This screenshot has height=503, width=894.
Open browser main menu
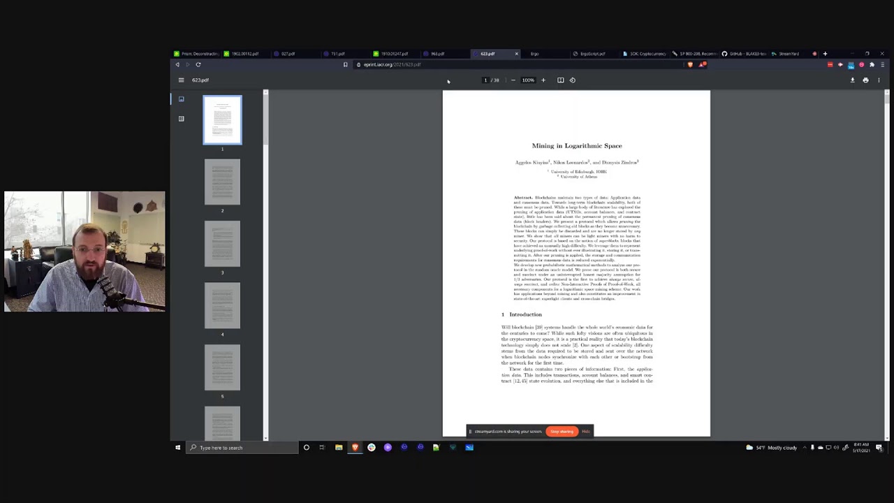pyautogui.click(x=881, y=64)
